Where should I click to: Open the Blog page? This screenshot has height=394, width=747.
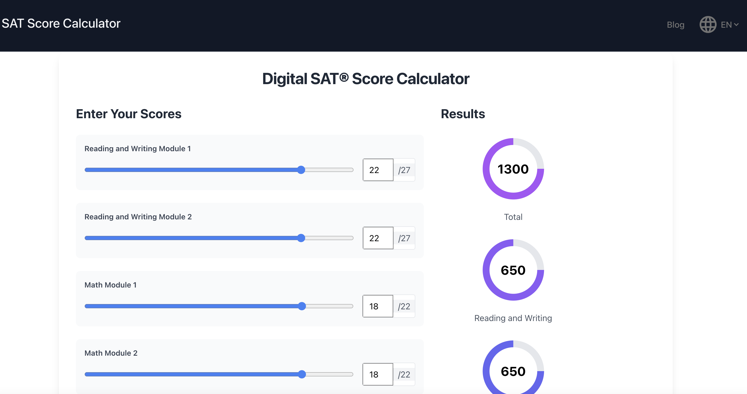pos(676,24)
